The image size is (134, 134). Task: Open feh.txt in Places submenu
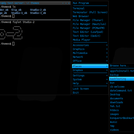point(122,106)
